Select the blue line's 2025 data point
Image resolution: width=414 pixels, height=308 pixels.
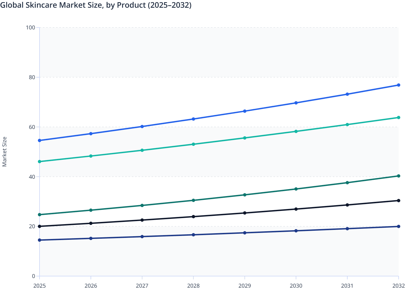[x=39, y=140]
